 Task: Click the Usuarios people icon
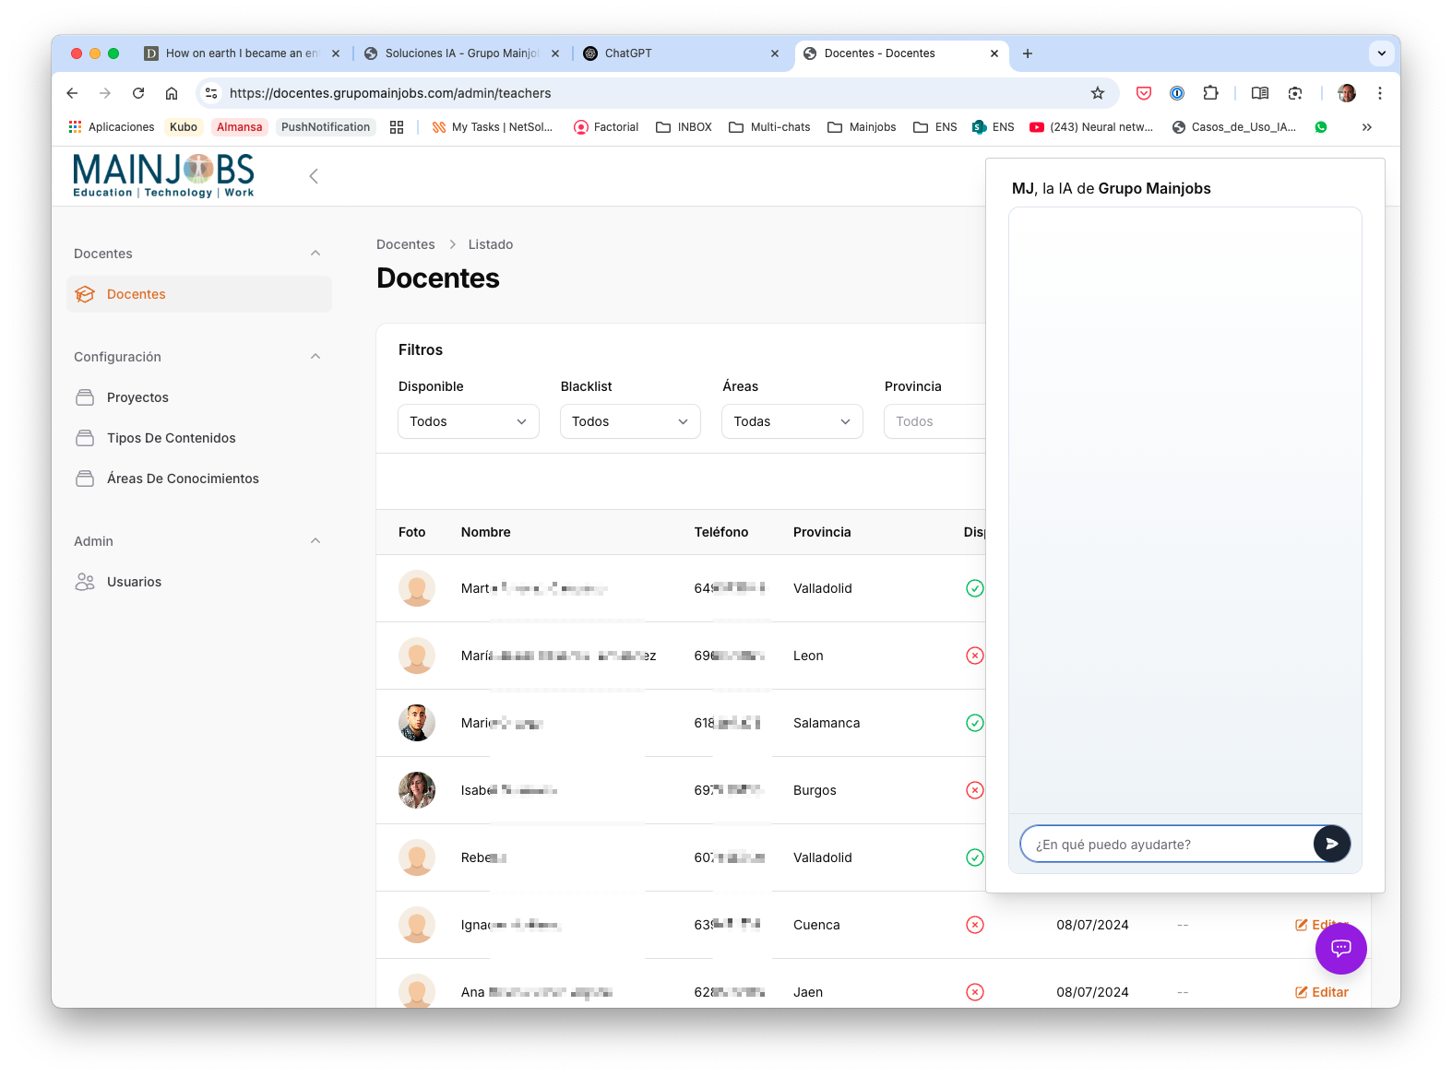(85, 582)
